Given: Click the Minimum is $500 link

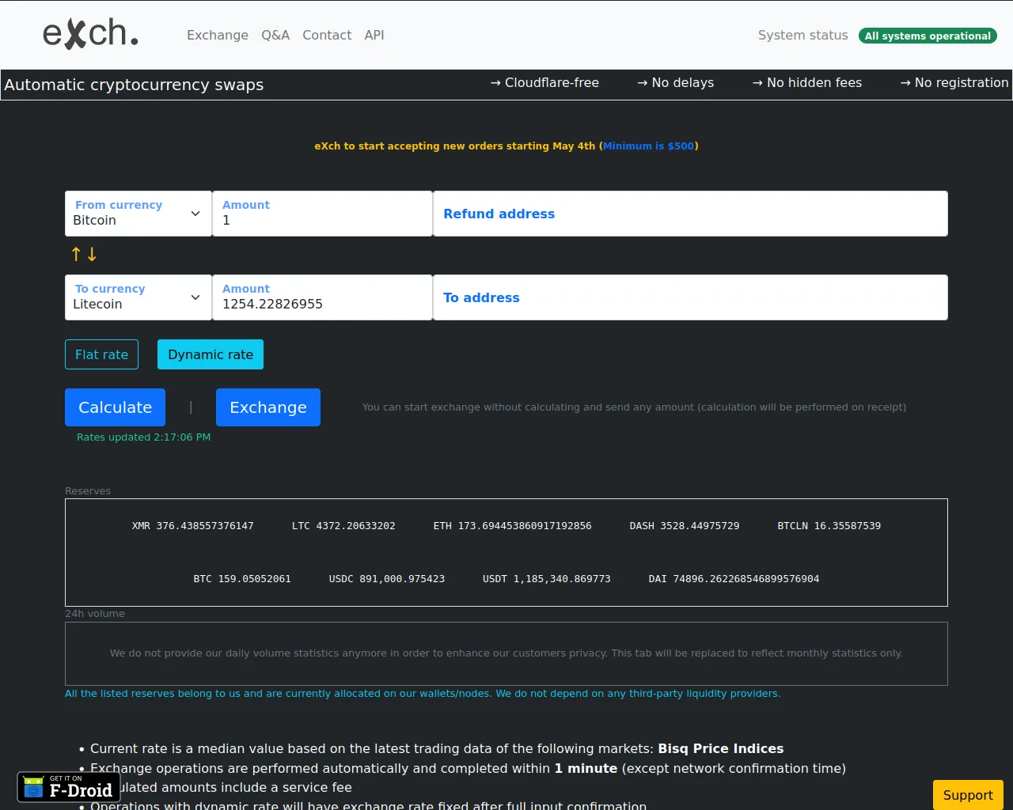Looking at the screenshot, I should tap(648, 146).
